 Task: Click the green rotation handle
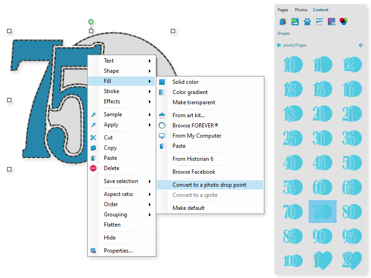click(91, 22)
